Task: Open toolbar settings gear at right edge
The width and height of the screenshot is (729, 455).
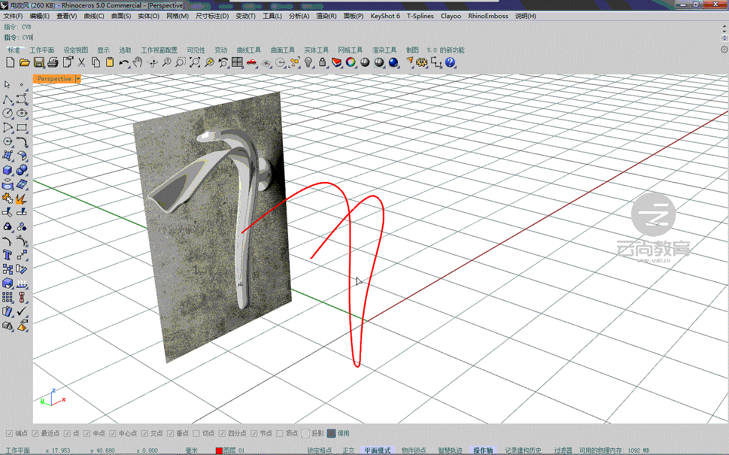Action: coord(724,50)
